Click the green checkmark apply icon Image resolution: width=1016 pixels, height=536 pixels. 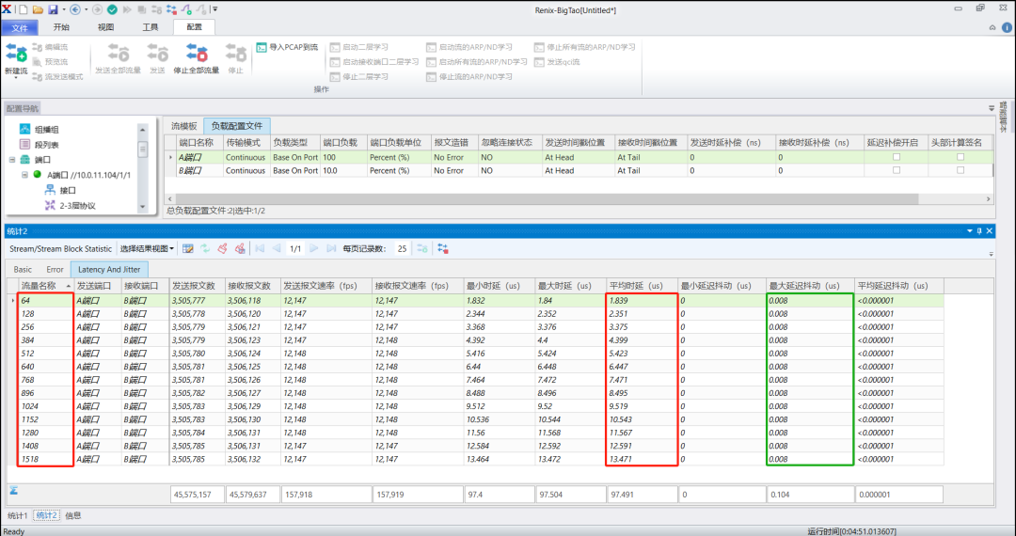(112, 9)
